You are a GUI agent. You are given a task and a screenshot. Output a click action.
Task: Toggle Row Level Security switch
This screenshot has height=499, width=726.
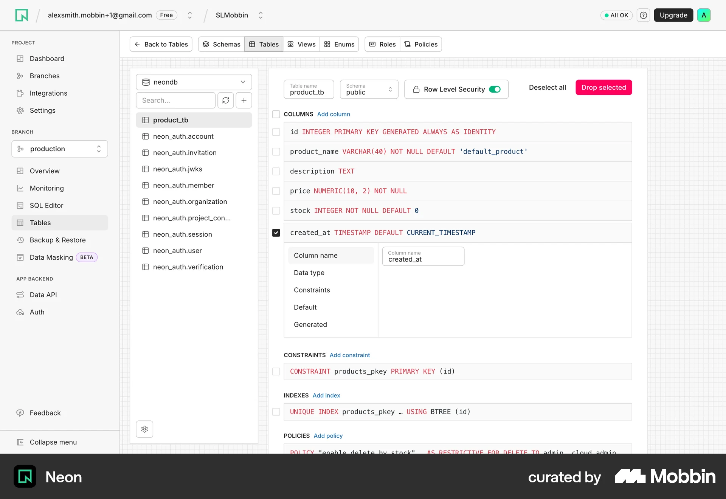tap(495, 89)
